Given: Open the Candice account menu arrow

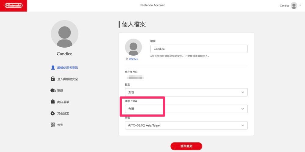Looking at the screenshot, I should 300,5.
